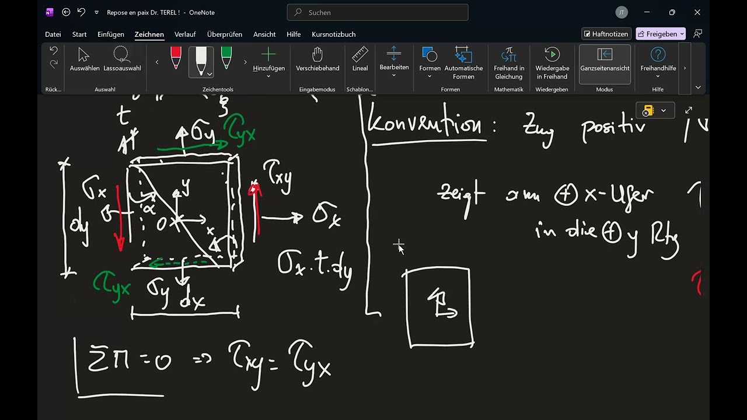Open Freihandhilfe help
747x420 pixels.
tap(658, 63)
